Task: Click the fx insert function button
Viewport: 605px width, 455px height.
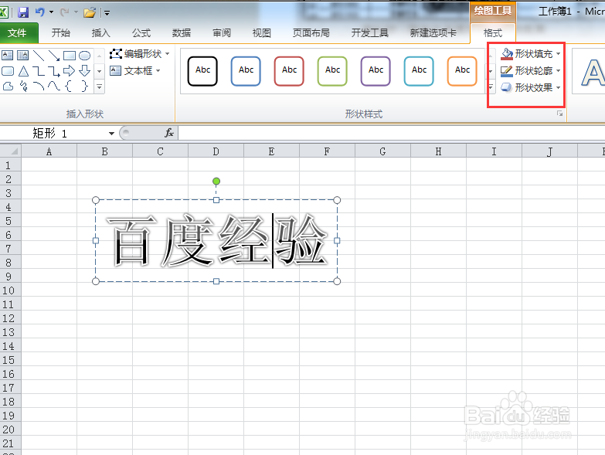Action: [168, 133]
